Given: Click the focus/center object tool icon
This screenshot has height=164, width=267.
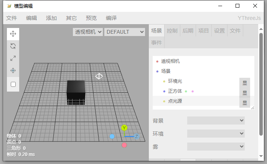Looking at the screenshot, I should coord(13,71).
